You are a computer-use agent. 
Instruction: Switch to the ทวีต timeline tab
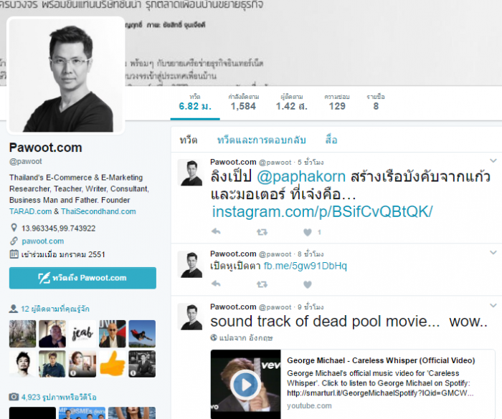click(188, 140)
